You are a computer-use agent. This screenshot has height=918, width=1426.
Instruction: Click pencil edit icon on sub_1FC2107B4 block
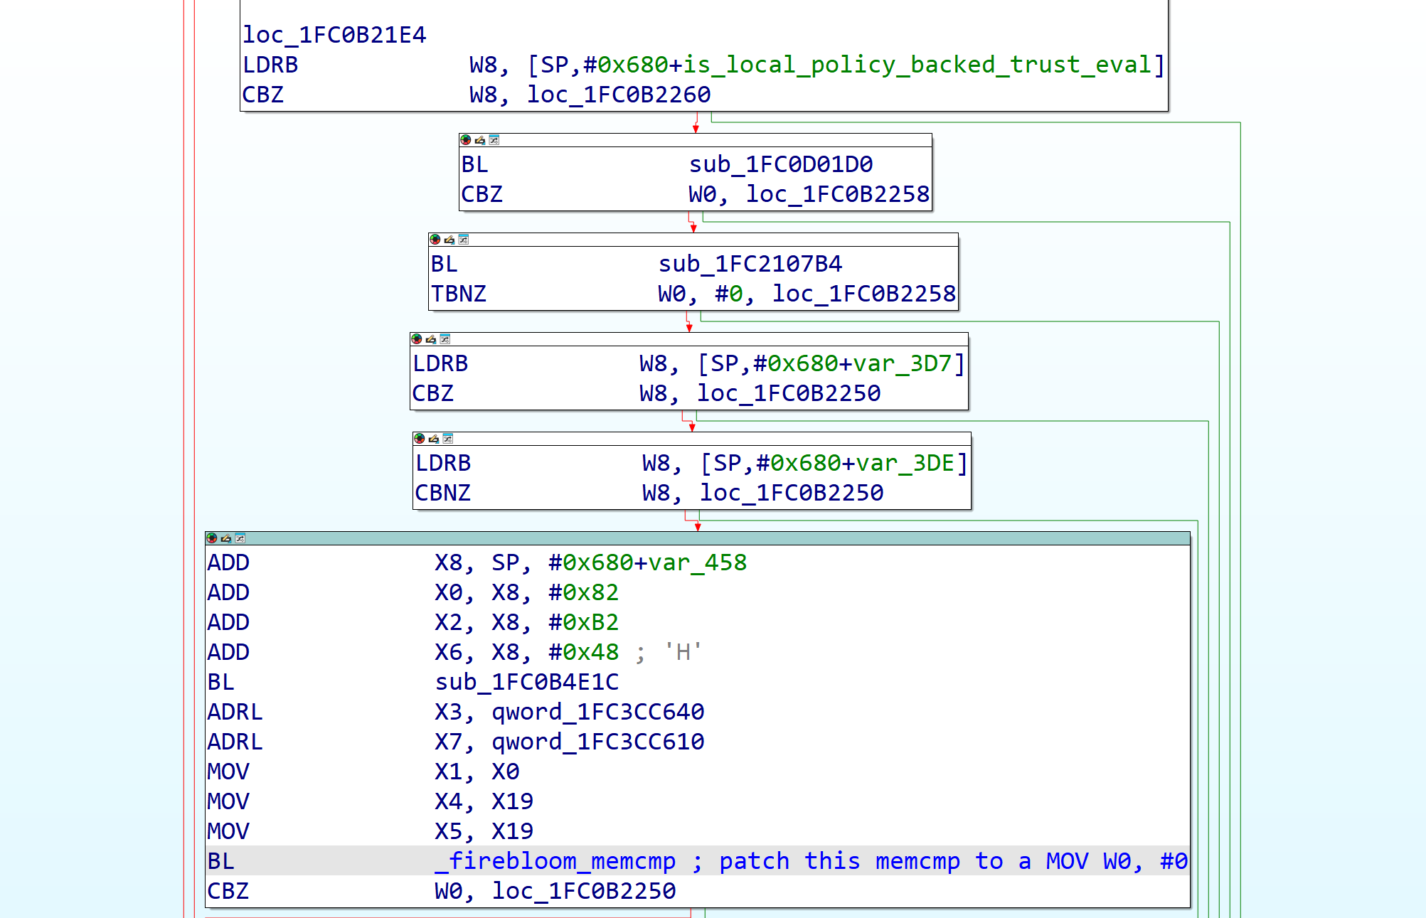pos(449,240)
